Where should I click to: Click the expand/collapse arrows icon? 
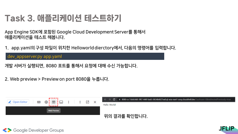(80, 102)
